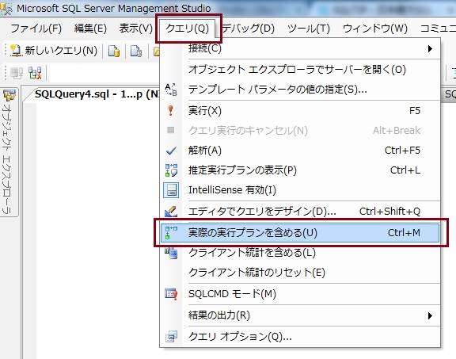Click the red exclamation execute icon
The width and height of the screenshot is (456, 359).
[171, 111]
